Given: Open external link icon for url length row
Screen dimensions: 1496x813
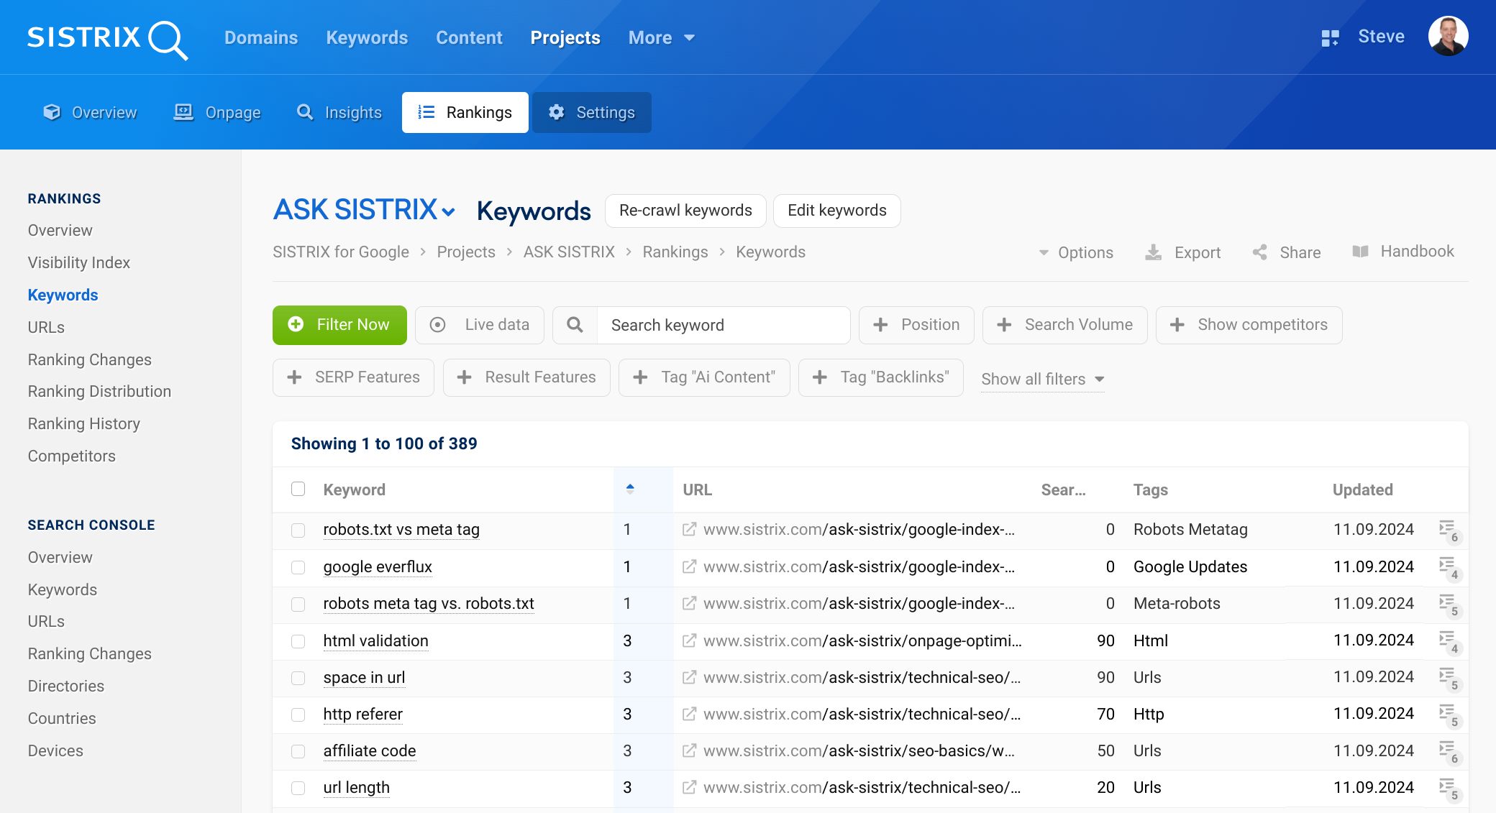Looking at the screenshot, I should [689, 787].
